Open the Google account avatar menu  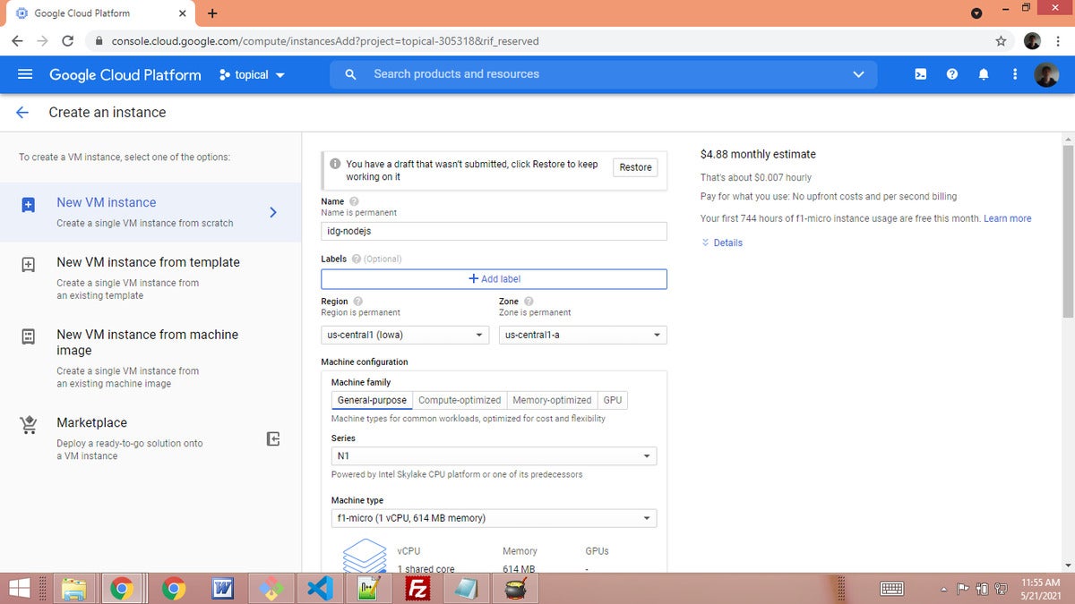pyautogui.click(x=1046, y=74)
